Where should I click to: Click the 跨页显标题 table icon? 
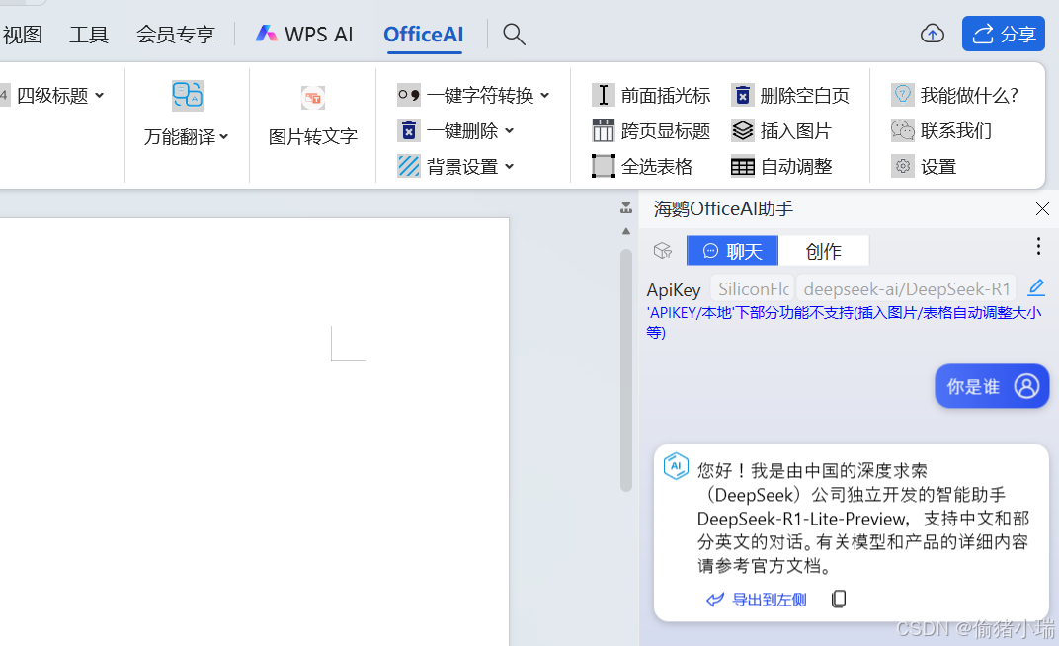tap(604, 130)
